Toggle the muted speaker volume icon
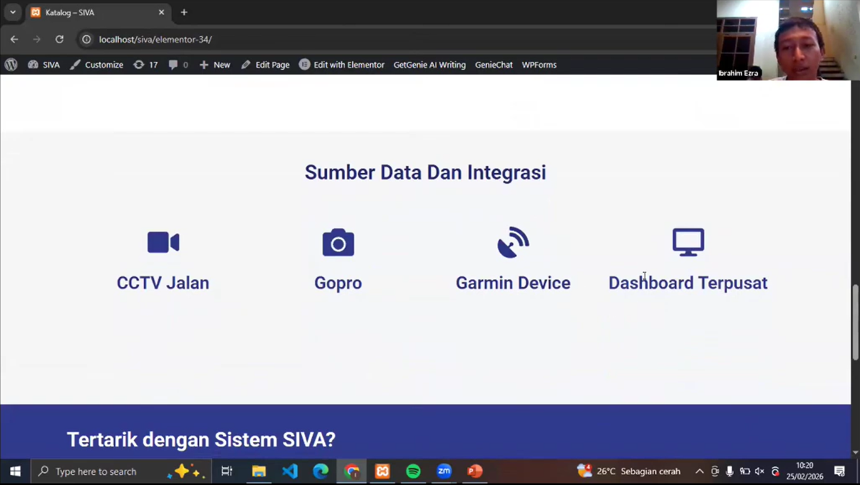Image resolution: width=860 pixels, height=485 pixels. [759, 471]
